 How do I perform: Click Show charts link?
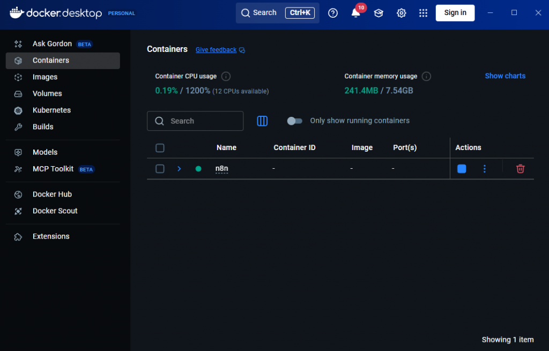pos(505,76)
